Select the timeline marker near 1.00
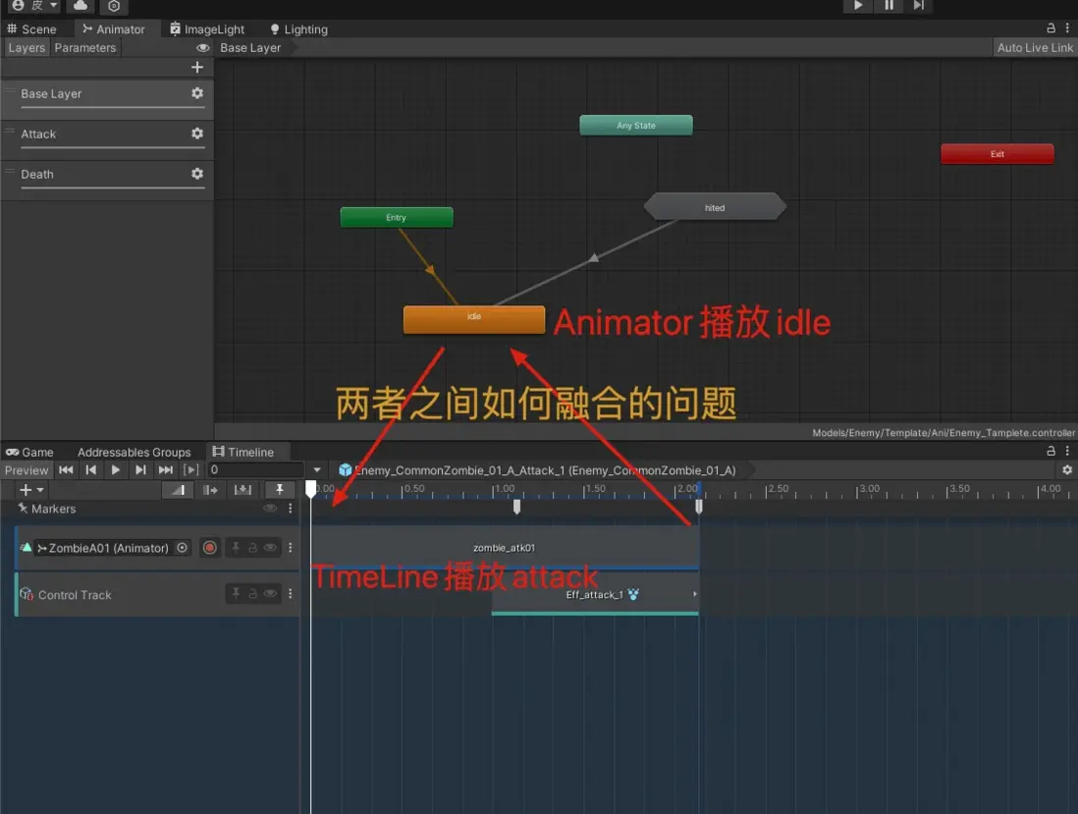This screenshot has height=814, width=1078. pos(517,507)
